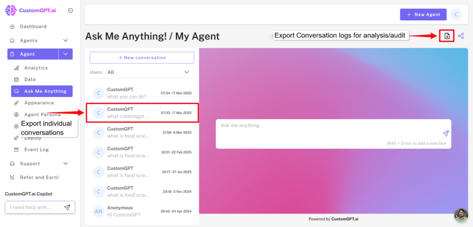Expand the Agents menu chevron

(x=66, y=41)
